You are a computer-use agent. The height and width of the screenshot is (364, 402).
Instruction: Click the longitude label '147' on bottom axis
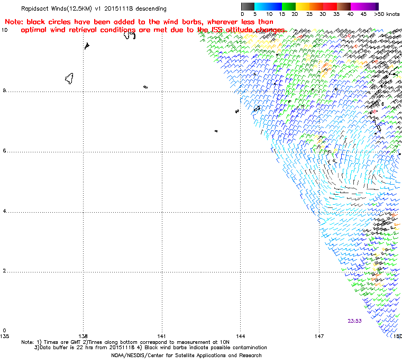click(x=319, y=336)
